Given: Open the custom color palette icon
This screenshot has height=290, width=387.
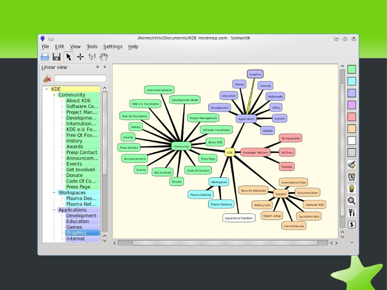Looking at the screenshot, I should [x=352, y=164].
